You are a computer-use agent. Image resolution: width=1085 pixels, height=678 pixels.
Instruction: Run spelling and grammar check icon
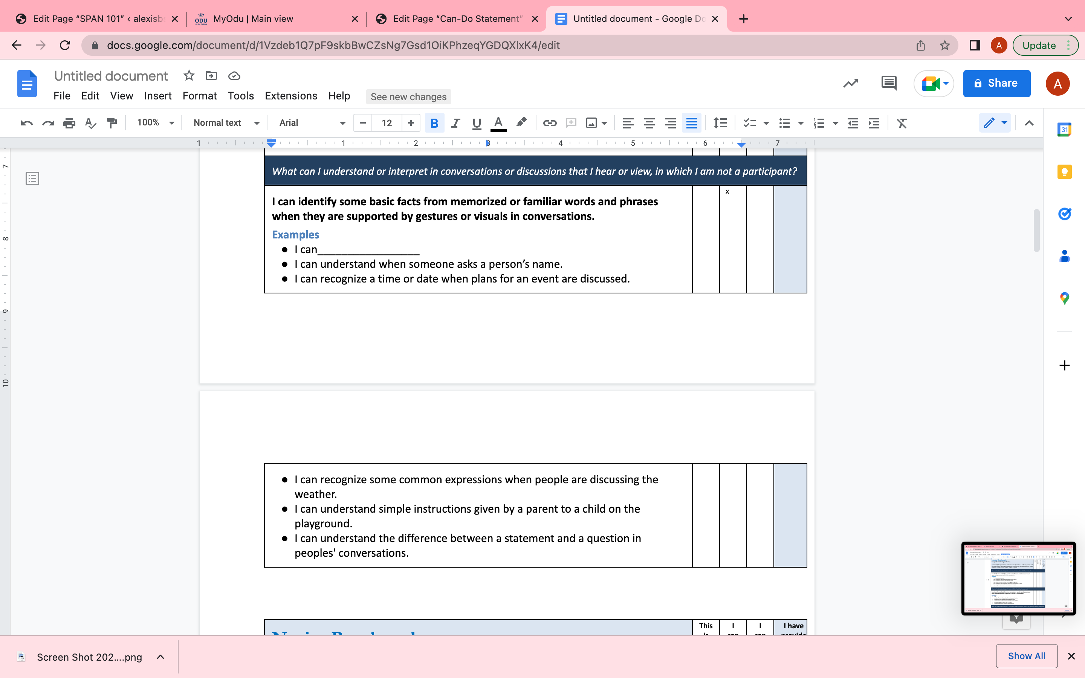coord(90,123)
